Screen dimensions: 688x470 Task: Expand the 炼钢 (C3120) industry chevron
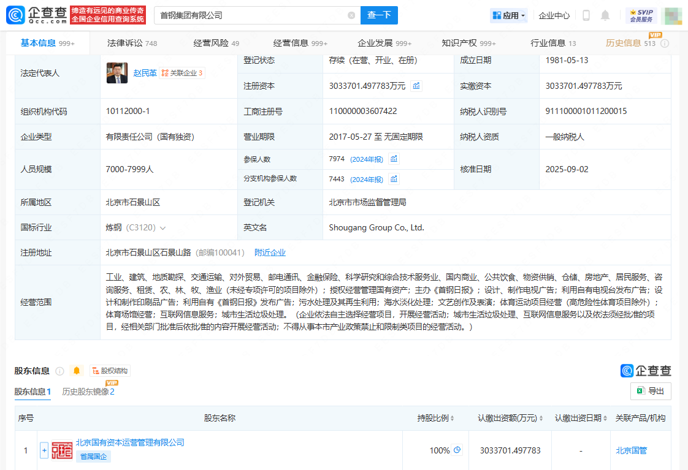(x=162, y=228)
